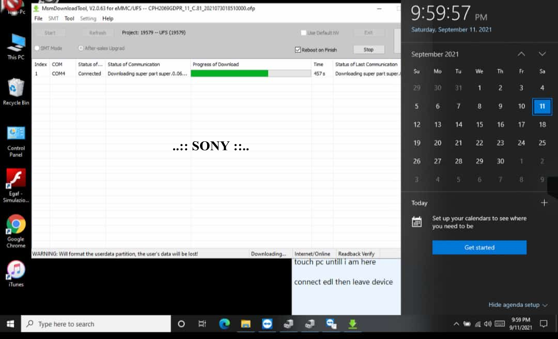Viewport: 558px width, 339px height.
Task: Select MsmDownloadTool green arrow taskbar icon
Action: coord(352,323)
